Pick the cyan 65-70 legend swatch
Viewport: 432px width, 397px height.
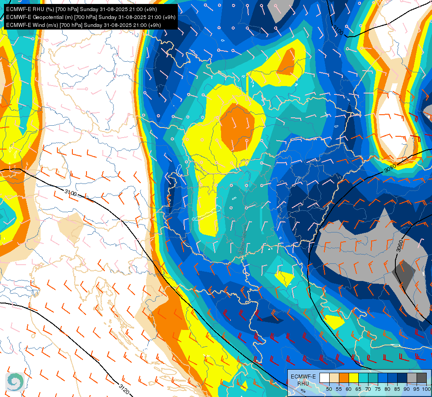click(x=364, y=378)
